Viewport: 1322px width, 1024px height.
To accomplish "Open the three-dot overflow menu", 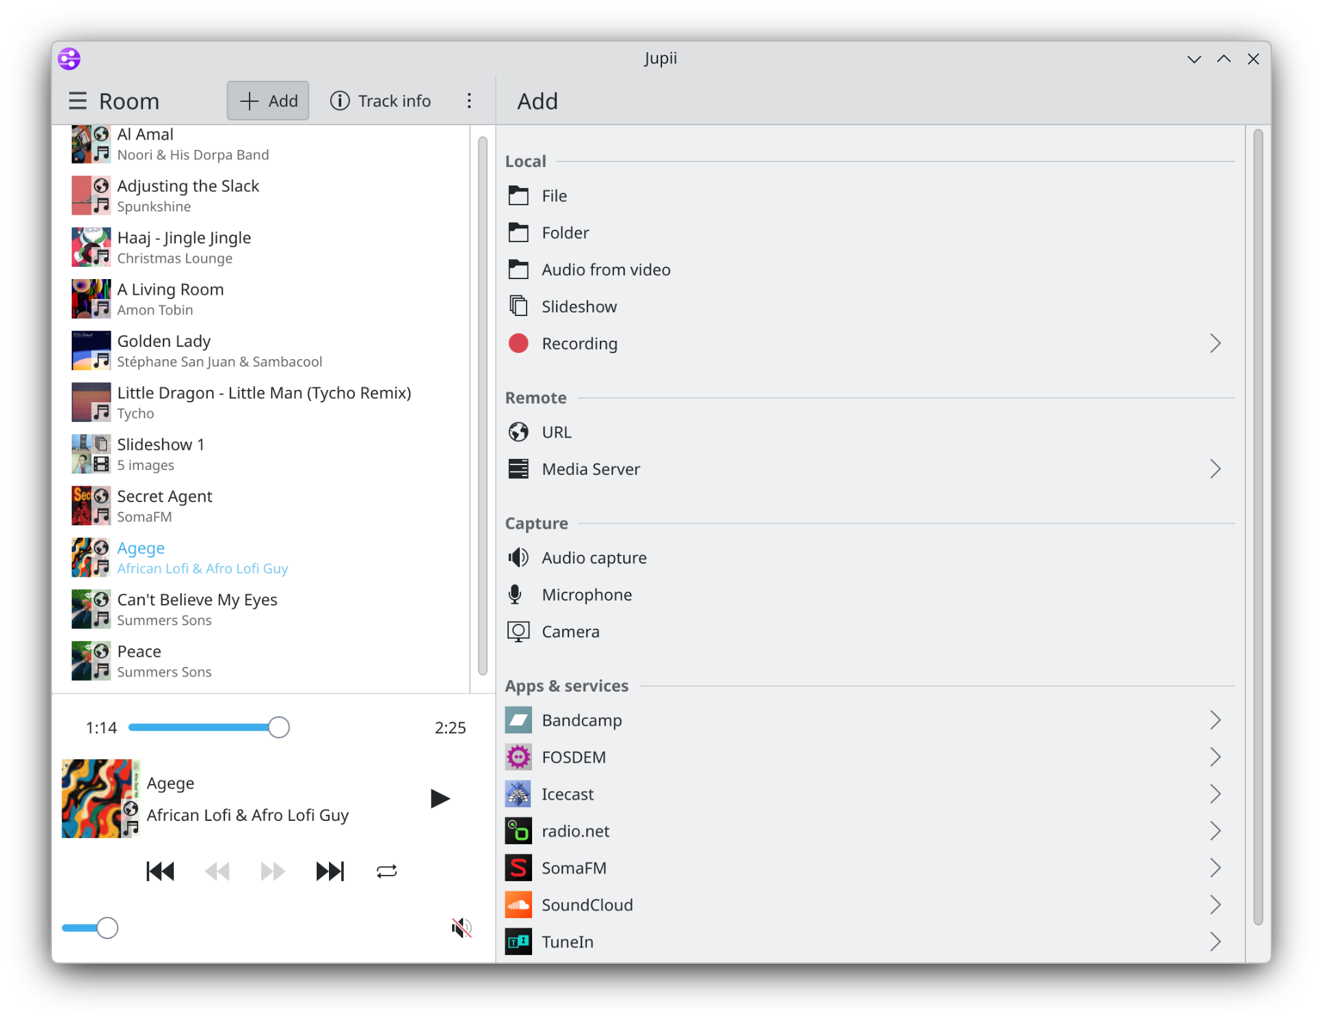I will [x=469, y=101].
